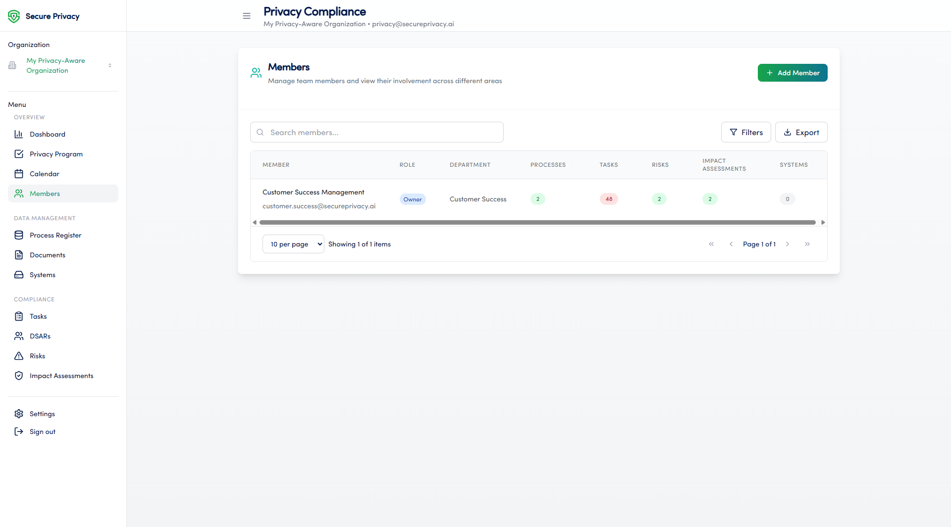Click the Process Register icon
Image resolution: width=951 pixels, height=527 pixels.
(x=19, y=235)
